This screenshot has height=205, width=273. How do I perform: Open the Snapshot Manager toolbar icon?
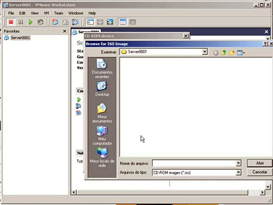(x=75, y=22)
